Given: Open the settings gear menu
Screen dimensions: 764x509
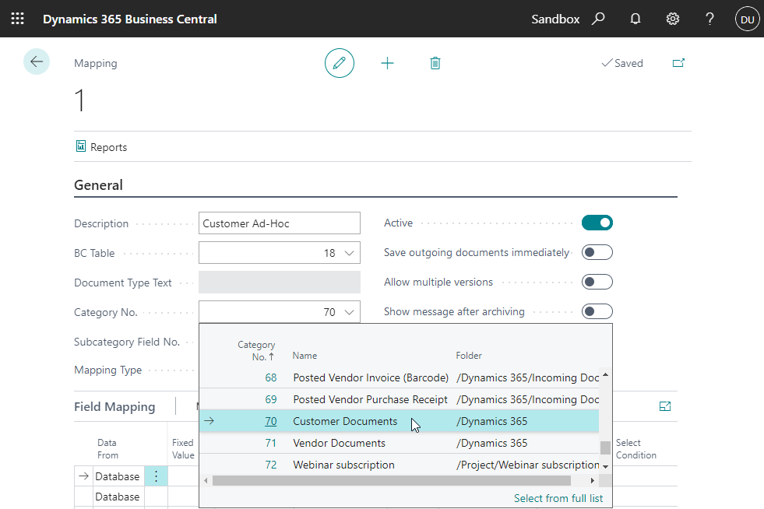Looking at the screenshot, I should pyautogui.click(x=673, y=19).
